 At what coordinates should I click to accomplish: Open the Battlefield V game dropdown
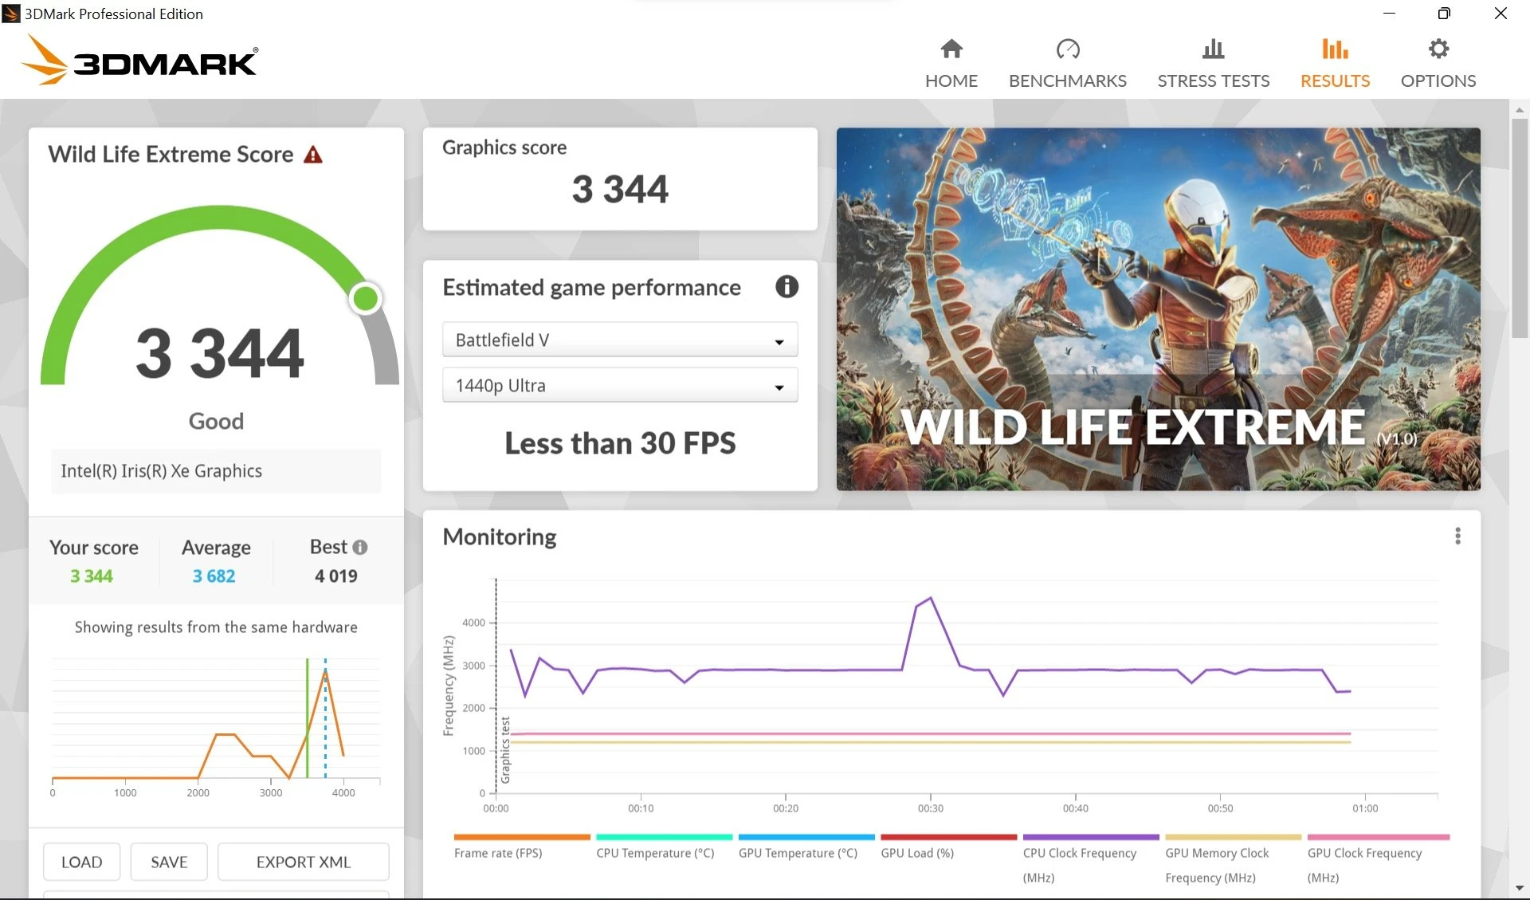click(x=620, y=340)
